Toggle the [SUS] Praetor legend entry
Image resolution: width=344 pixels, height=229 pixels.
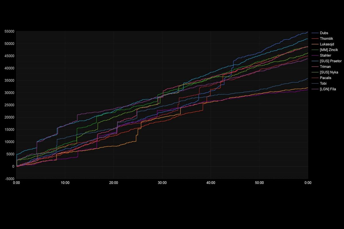click(327, 61)
